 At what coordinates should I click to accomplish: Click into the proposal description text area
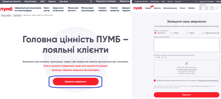coord(186,45)
